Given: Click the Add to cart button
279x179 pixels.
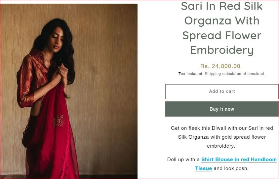Looking at the screenshot, I should 222,91.
